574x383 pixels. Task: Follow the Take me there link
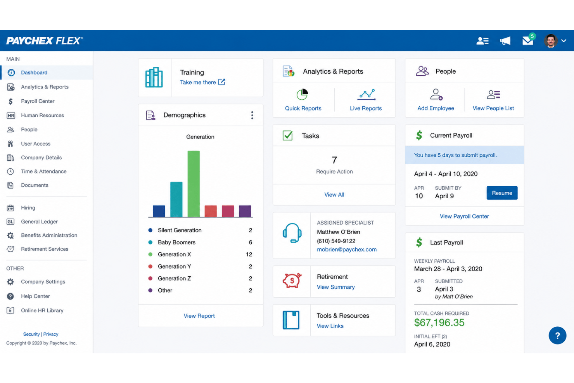pos(198,82)
